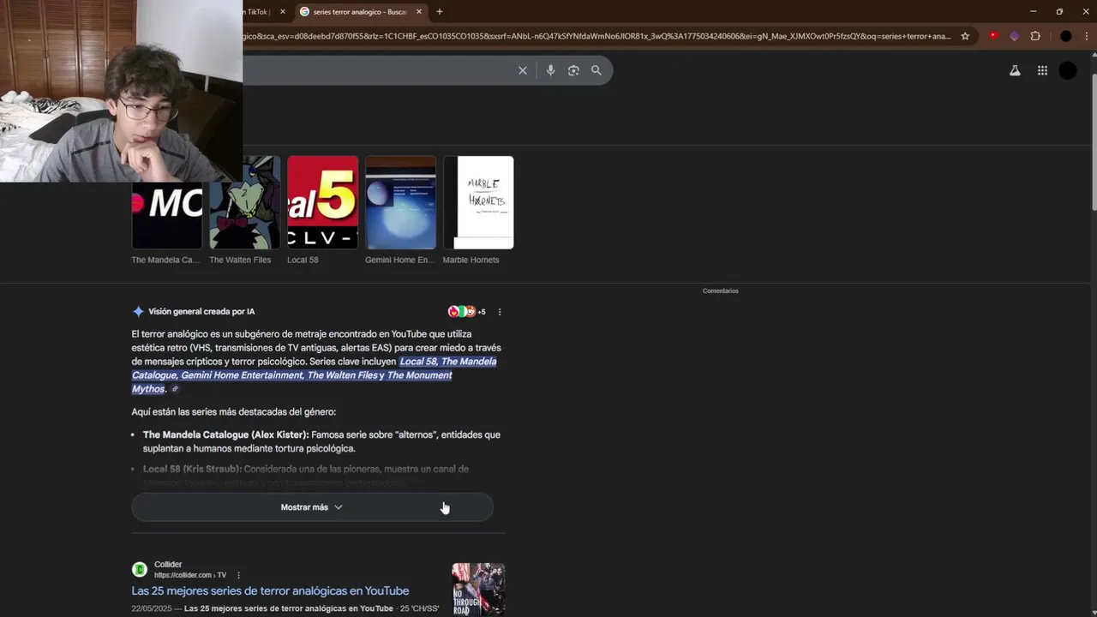Close the TikTok tab
The width and height of the screenshot is (1097, 617).
coord(283,12)
